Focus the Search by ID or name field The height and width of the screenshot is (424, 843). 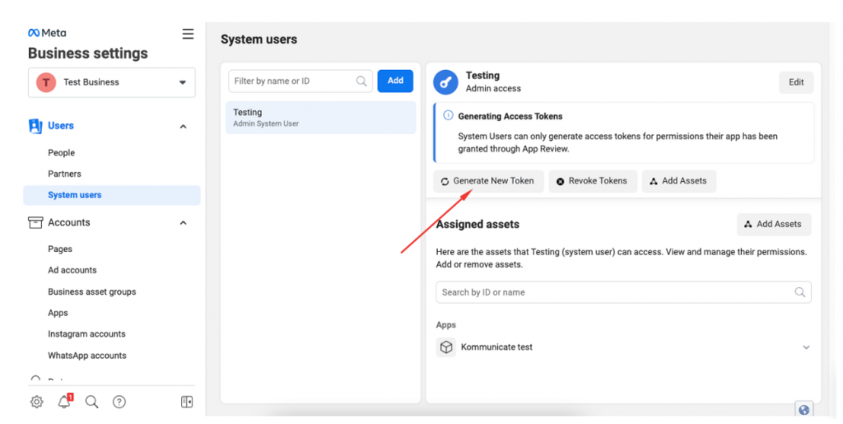coord(624,292)
